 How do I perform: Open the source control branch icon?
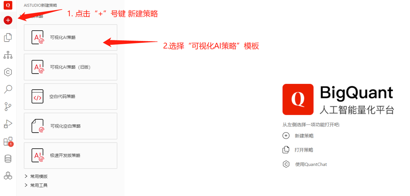coord(8,107)
